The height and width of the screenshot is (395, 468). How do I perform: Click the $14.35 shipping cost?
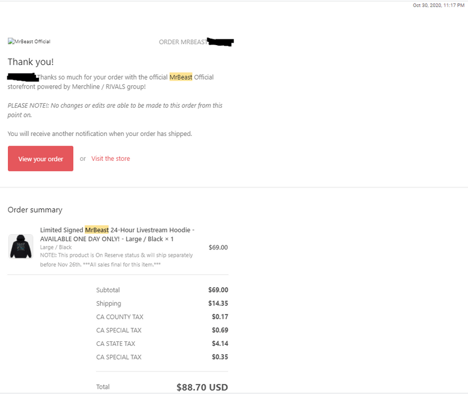(218, 304)
